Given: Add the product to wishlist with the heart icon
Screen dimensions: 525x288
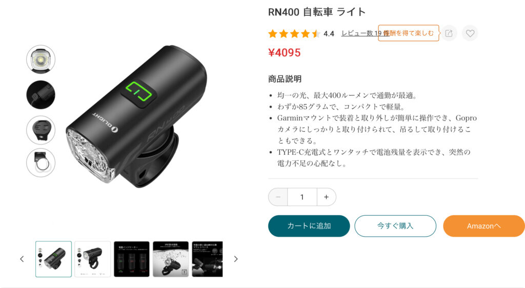Looking at the screenshot, I should coord(470,33).
